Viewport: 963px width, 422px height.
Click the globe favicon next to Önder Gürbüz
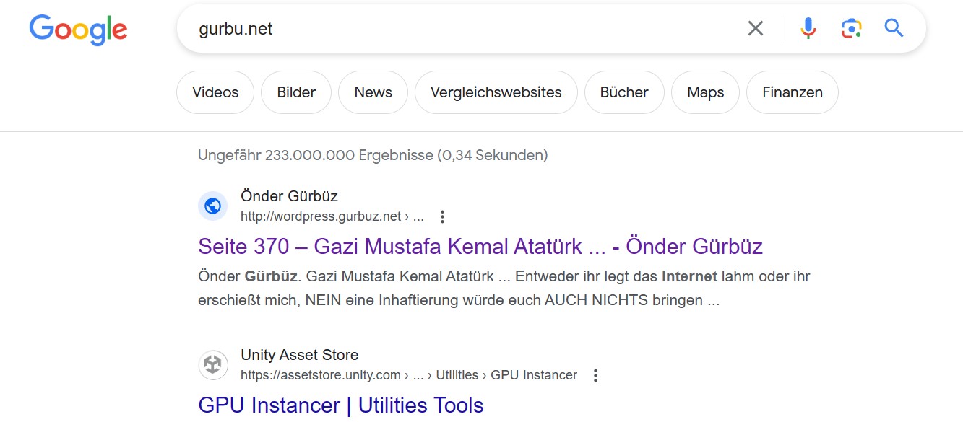pyautogui.click(x=212, y=206)
